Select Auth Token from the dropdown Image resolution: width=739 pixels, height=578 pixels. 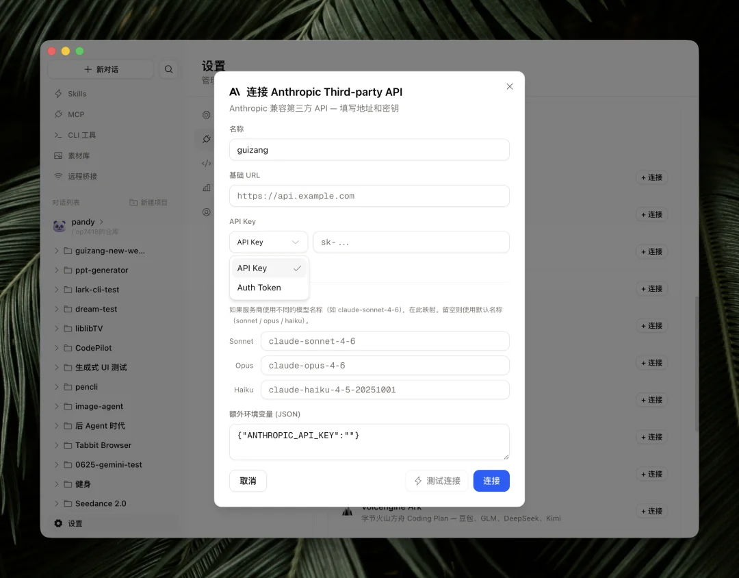pos(259,288)
